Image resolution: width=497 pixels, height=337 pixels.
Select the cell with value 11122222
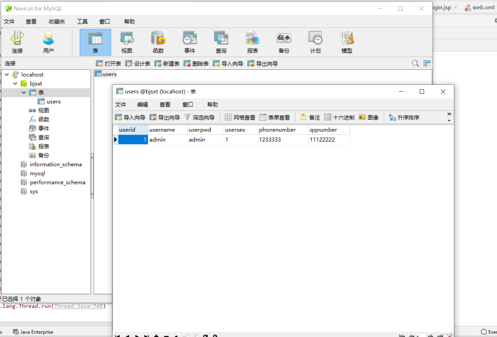[x=329, y=139]
